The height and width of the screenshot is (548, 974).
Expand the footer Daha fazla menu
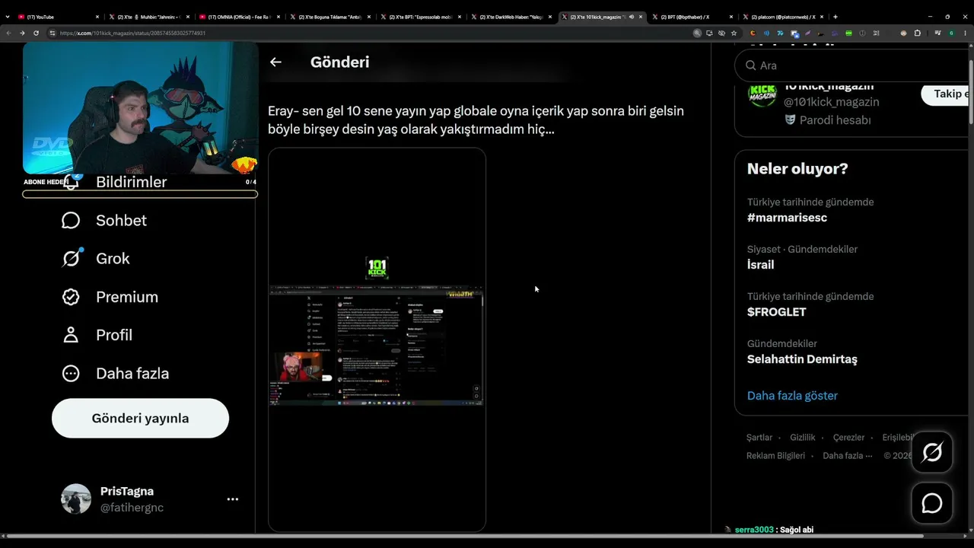pos(848,456)
